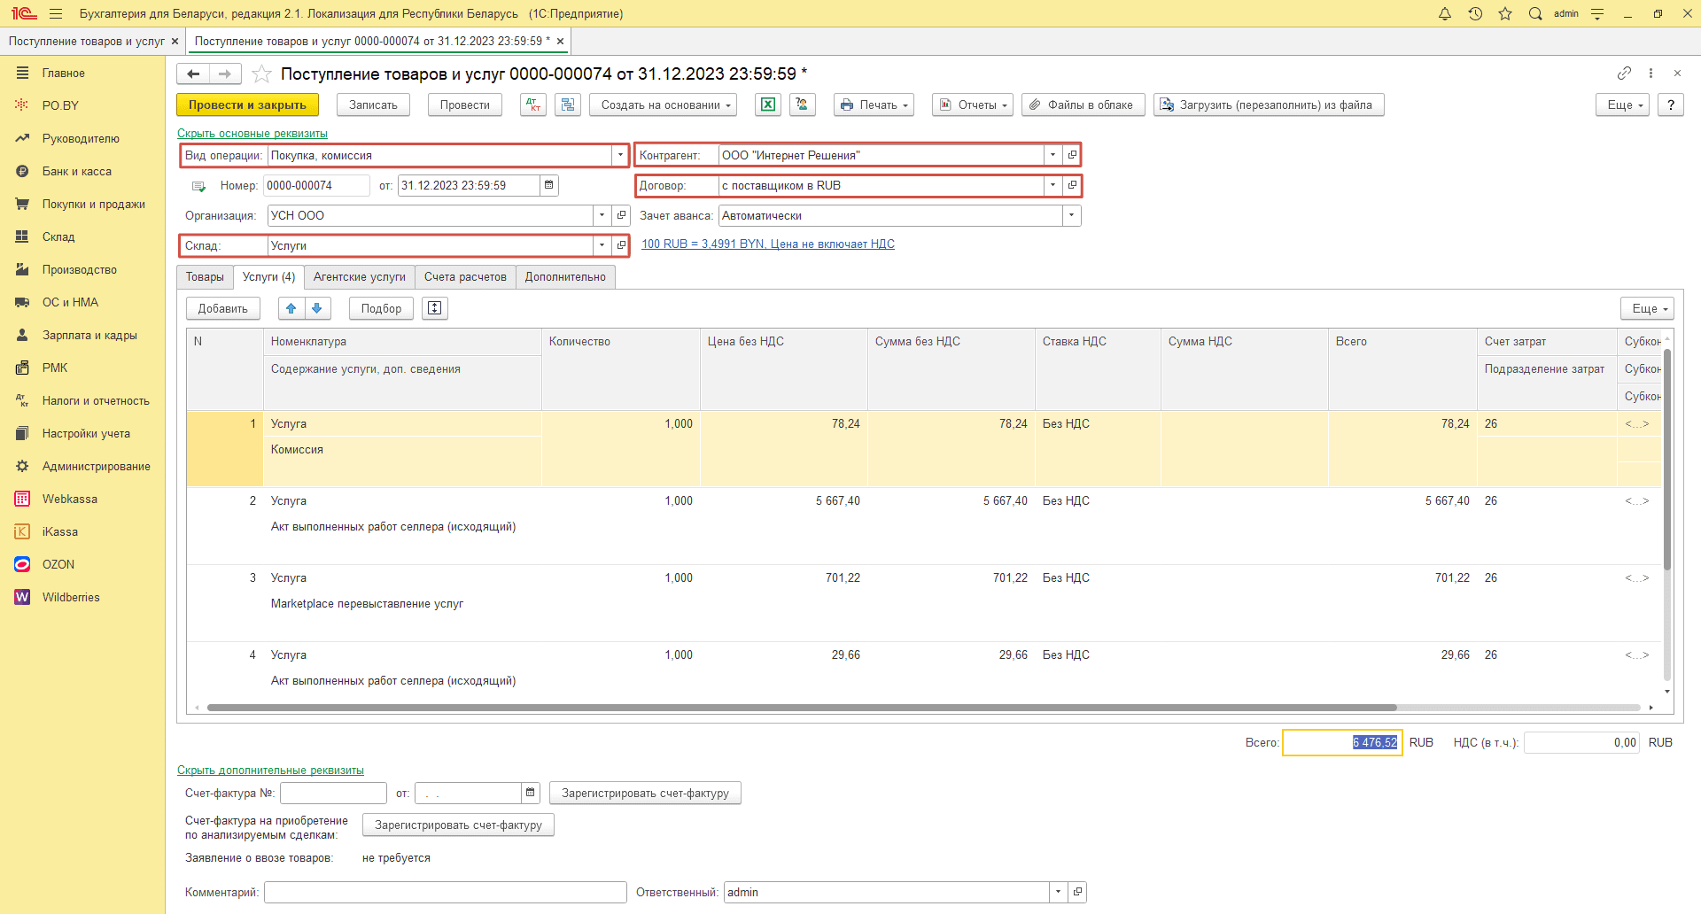
Task: Open Отчеты dropdown
Action: (973, 105)
